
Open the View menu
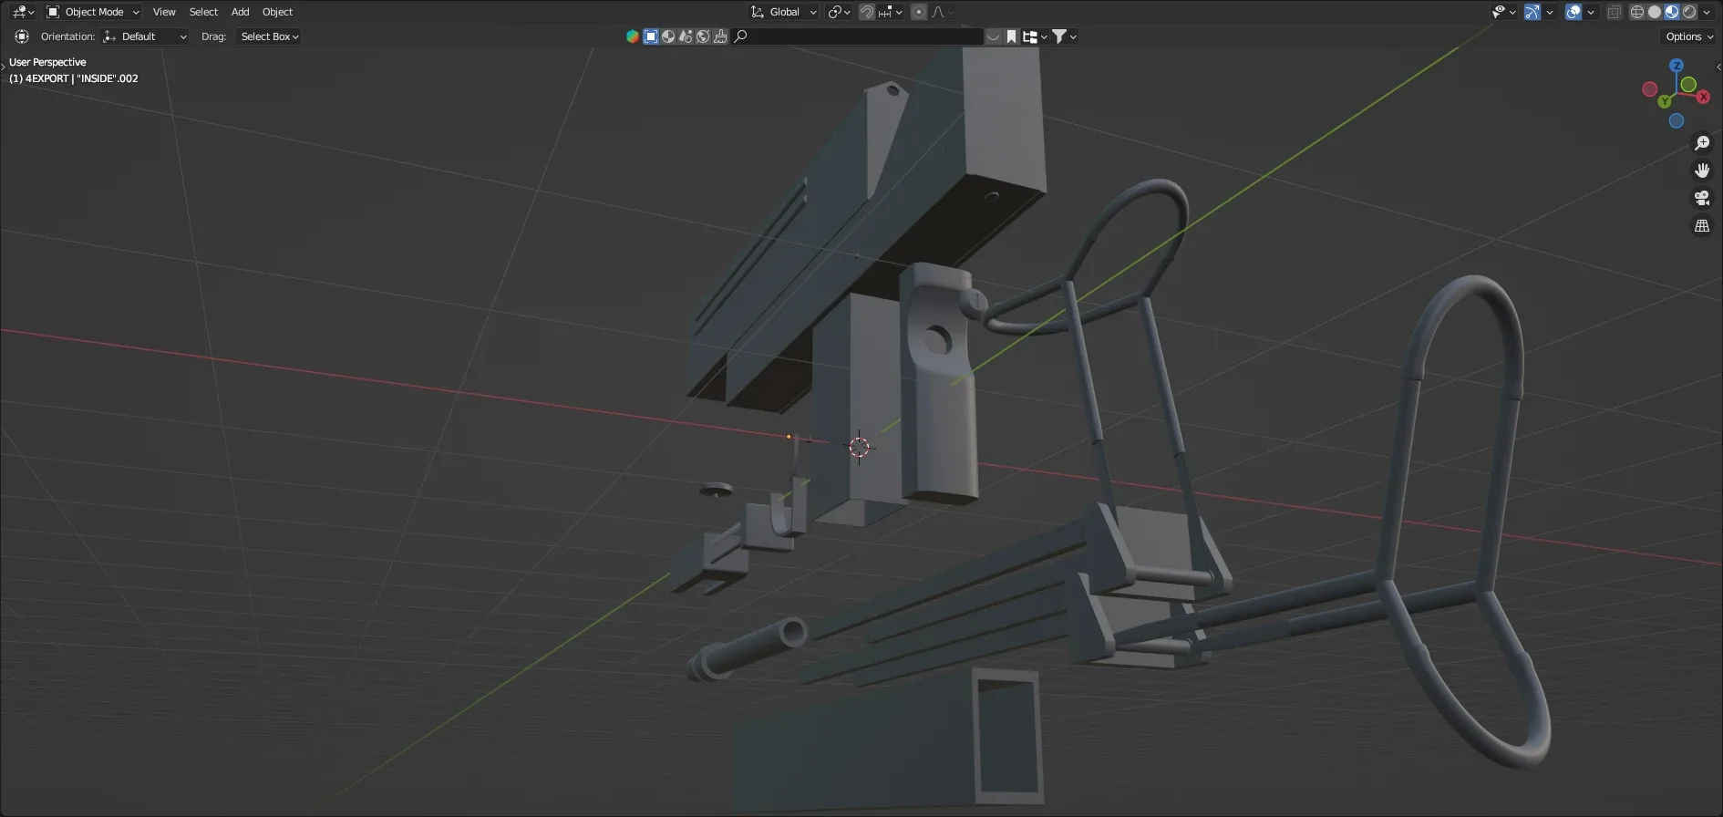(x=164, y=12)
